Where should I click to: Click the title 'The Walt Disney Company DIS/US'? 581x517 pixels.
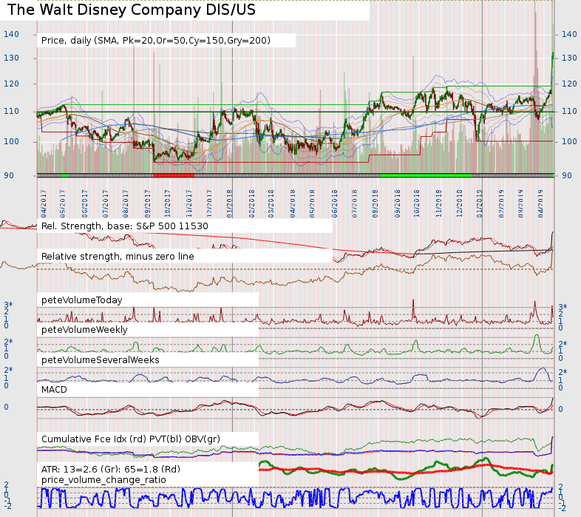click(x=132, y=10)
